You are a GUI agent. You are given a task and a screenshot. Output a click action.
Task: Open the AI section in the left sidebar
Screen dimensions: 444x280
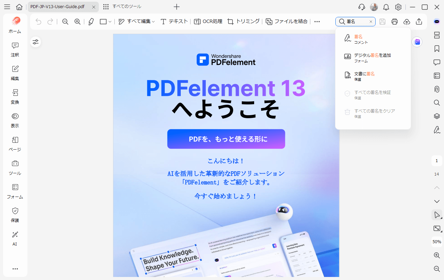15,238
